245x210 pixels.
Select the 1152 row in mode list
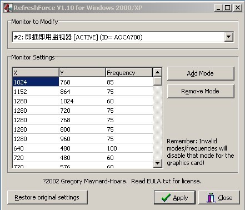(x=83, y=92)
